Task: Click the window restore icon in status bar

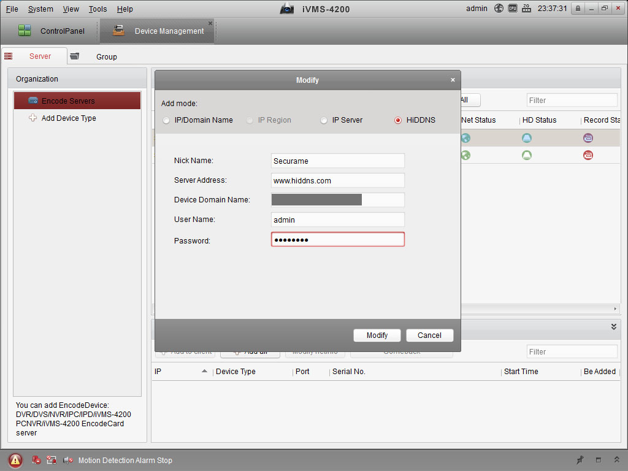Action: 599,460
